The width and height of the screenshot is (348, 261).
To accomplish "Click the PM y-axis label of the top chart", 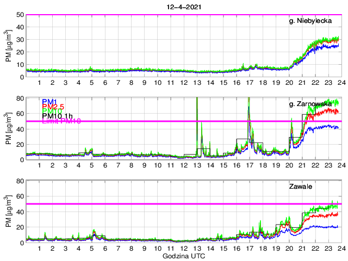I will click(9, 46).
